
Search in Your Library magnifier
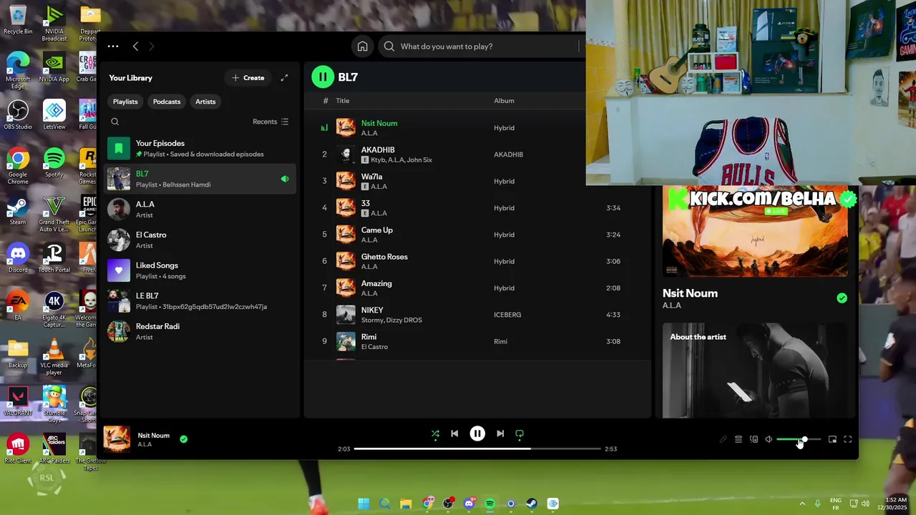(114, 122)
